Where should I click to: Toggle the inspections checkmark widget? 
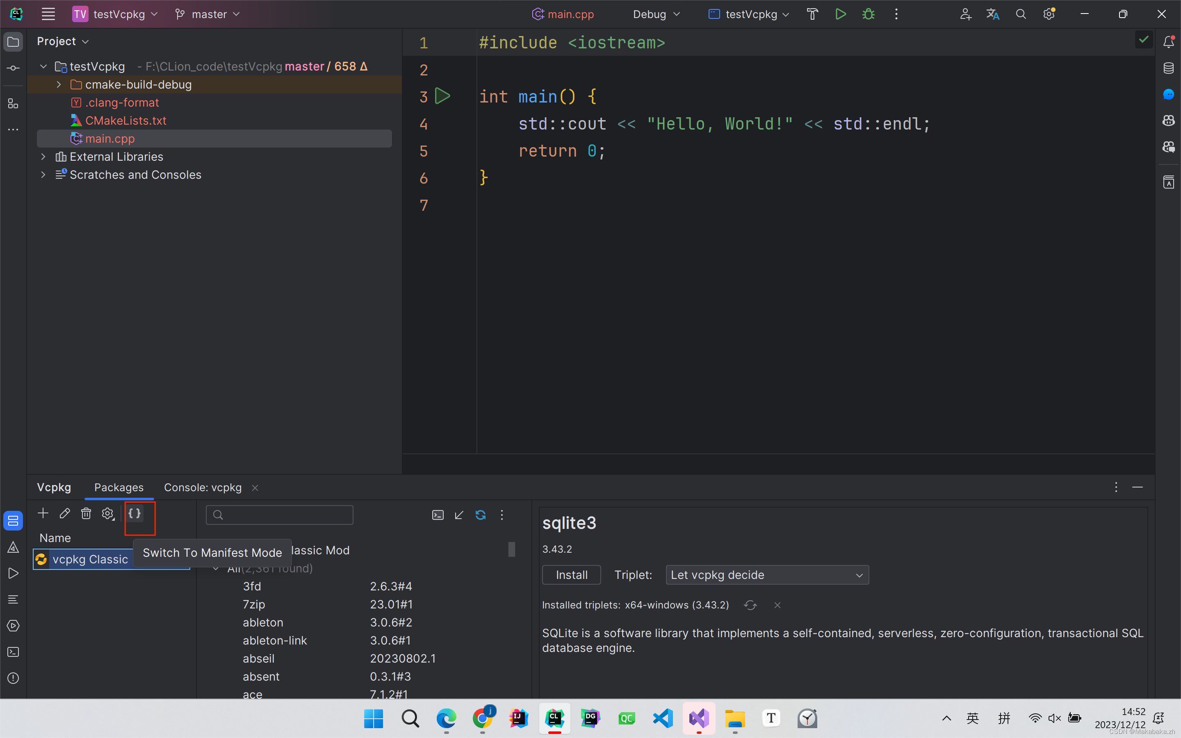pos(1144,39)
